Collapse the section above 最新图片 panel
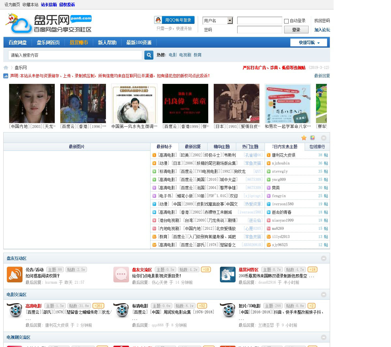391x347 pixels. (324, 138)
